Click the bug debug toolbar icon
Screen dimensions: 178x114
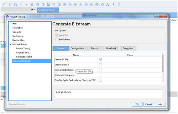[81, 5]
